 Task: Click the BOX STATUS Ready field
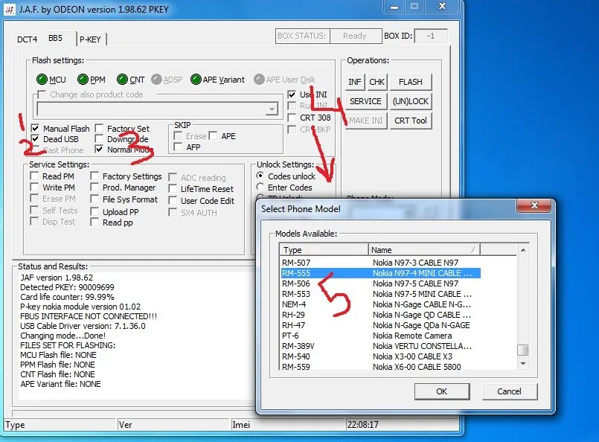pyautogui.click(x=355, y=36)
